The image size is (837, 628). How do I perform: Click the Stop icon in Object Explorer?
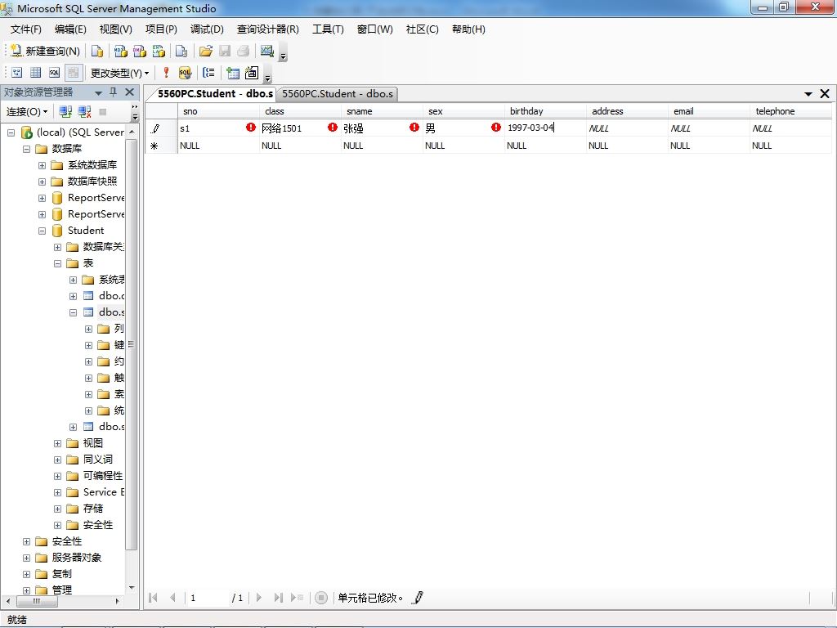pos(103,111)
